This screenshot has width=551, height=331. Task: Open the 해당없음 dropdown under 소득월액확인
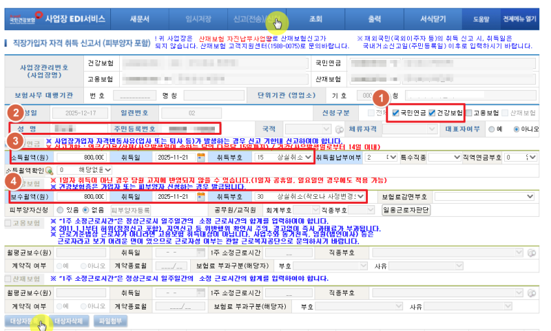click(x=84, y=170)
